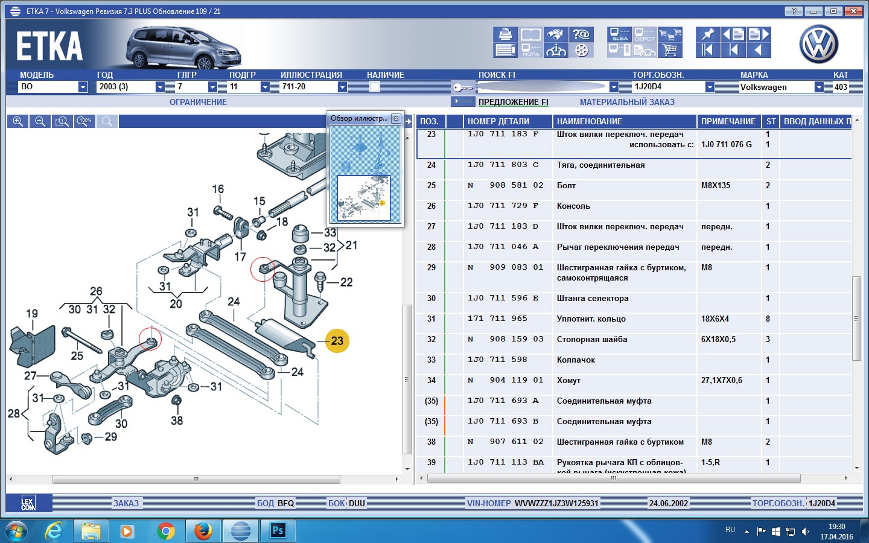Open the vehicle info (i car) icon
This screenshot has width=869, height=543.
tap(556, 50)
